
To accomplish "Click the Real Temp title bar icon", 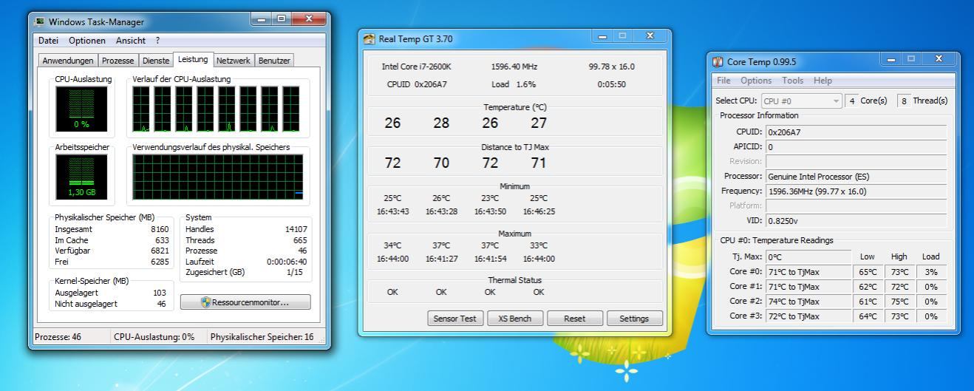I will tap(369, 39).
